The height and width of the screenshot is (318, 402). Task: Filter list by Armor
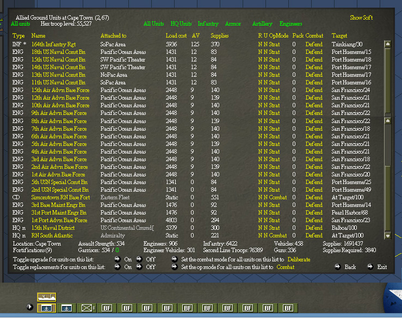coord(233,23)
